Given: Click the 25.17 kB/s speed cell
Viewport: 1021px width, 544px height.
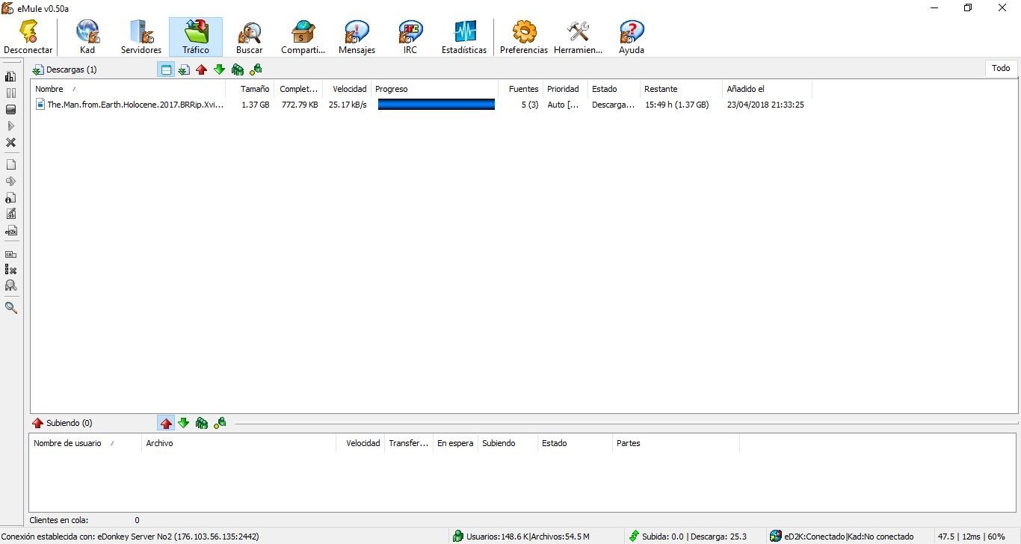Looking at the screenshot, I should tap(348, 105).
